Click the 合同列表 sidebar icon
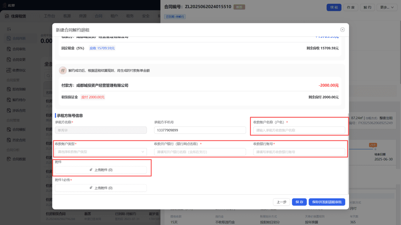The width and height of the screenshot is (401, 225). (9, 38)
